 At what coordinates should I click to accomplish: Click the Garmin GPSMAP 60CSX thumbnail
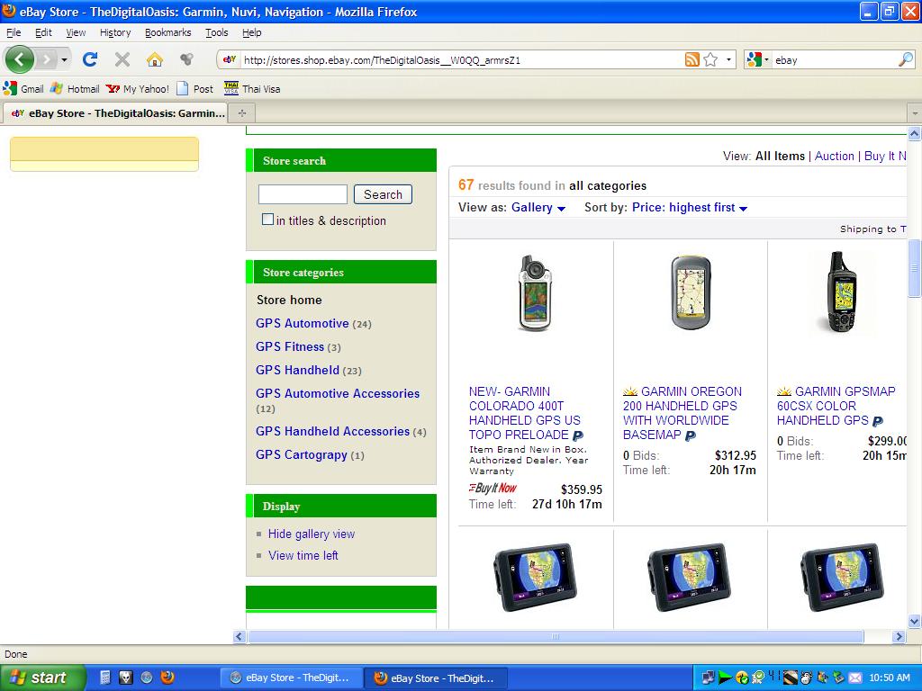coord(842,292)
